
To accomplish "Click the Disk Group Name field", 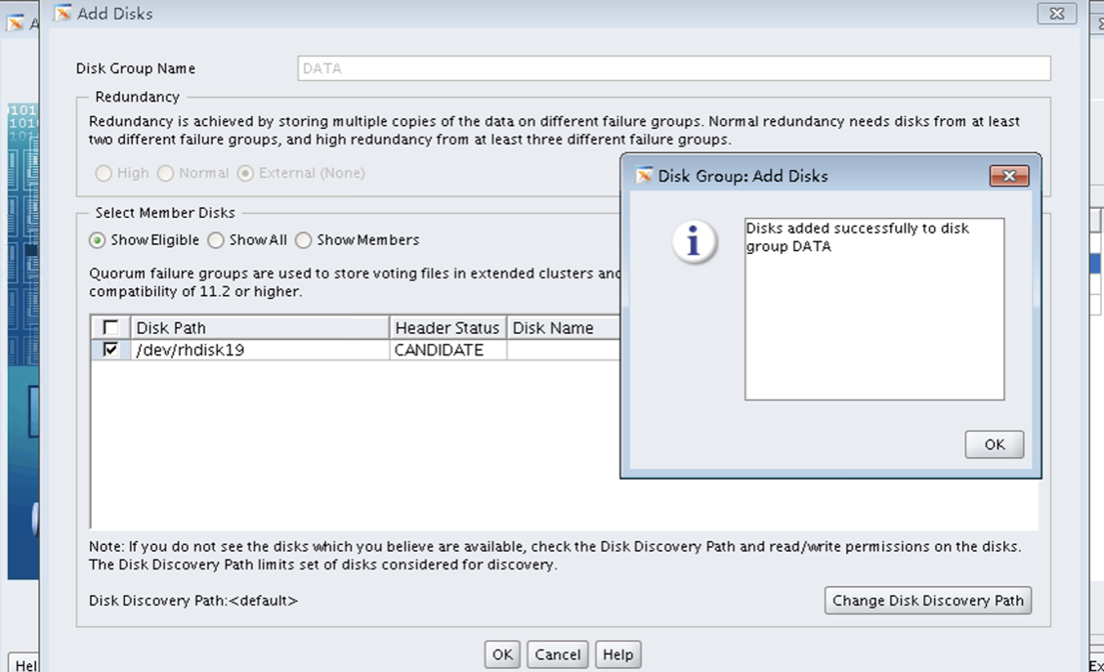I will [x=674, y=68].
